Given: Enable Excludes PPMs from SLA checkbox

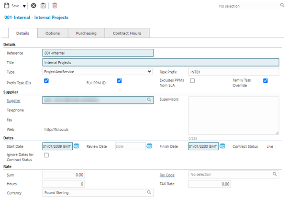Looking at the screenshot, I should tap(192, 81).
